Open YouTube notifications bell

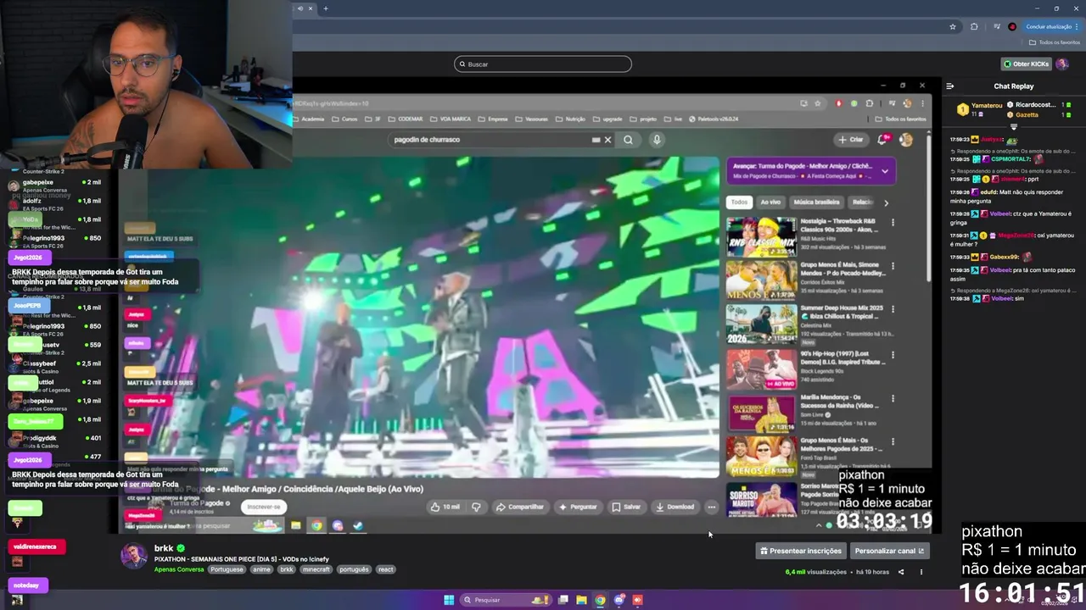(x=882, y=140)
